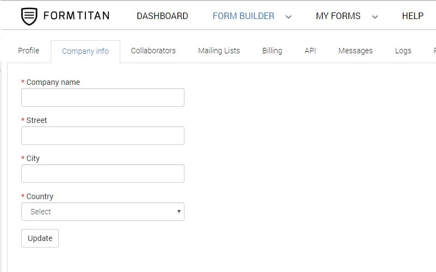Focus the City text field
436x272 pixels.
pos(103,174)
